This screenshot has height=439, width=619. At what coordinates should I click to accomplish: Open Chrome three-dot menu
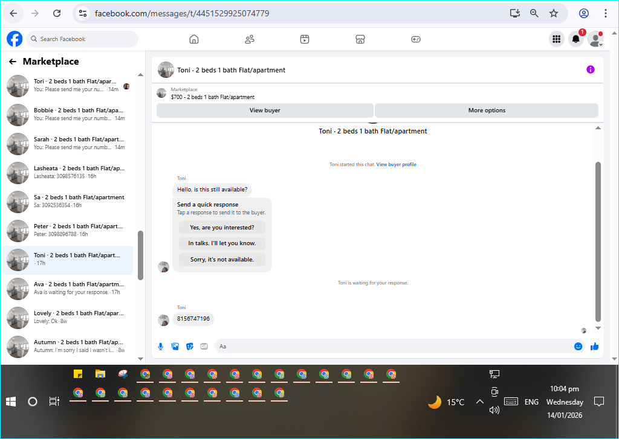pyautogui.click(x=606, y=13)
